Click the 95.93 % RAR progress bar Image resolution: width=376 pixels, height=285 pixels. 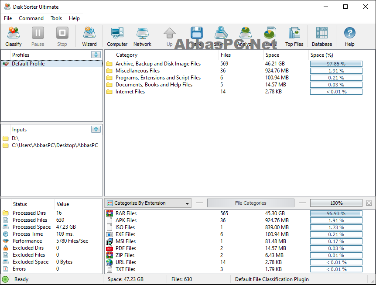pyautogui.click(x=336, y=213)
